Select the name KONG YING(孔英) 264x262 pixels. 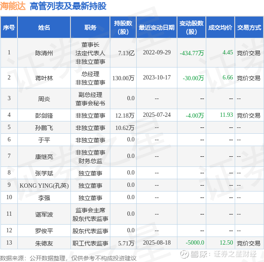pos(44,186)
